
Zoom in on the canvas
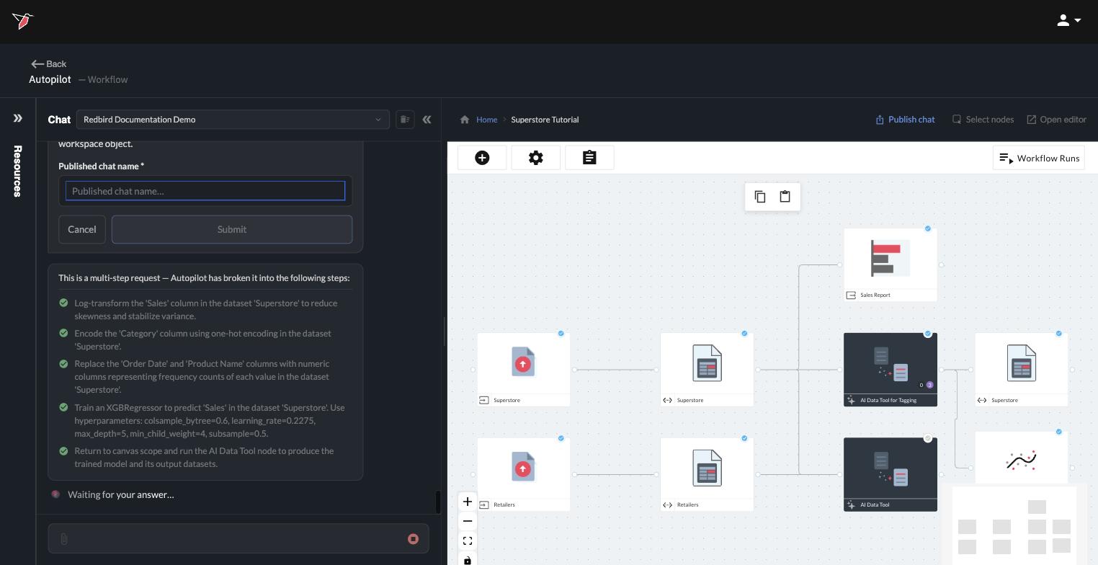point(468,502)
